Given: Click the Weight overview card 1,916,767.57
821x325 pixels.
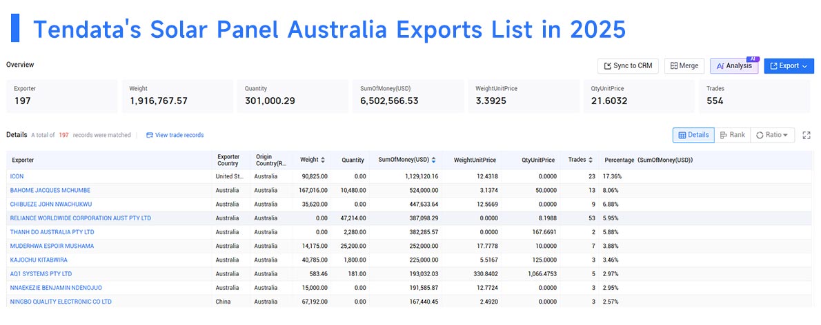Looking at the screenshot, I should 177,96.
